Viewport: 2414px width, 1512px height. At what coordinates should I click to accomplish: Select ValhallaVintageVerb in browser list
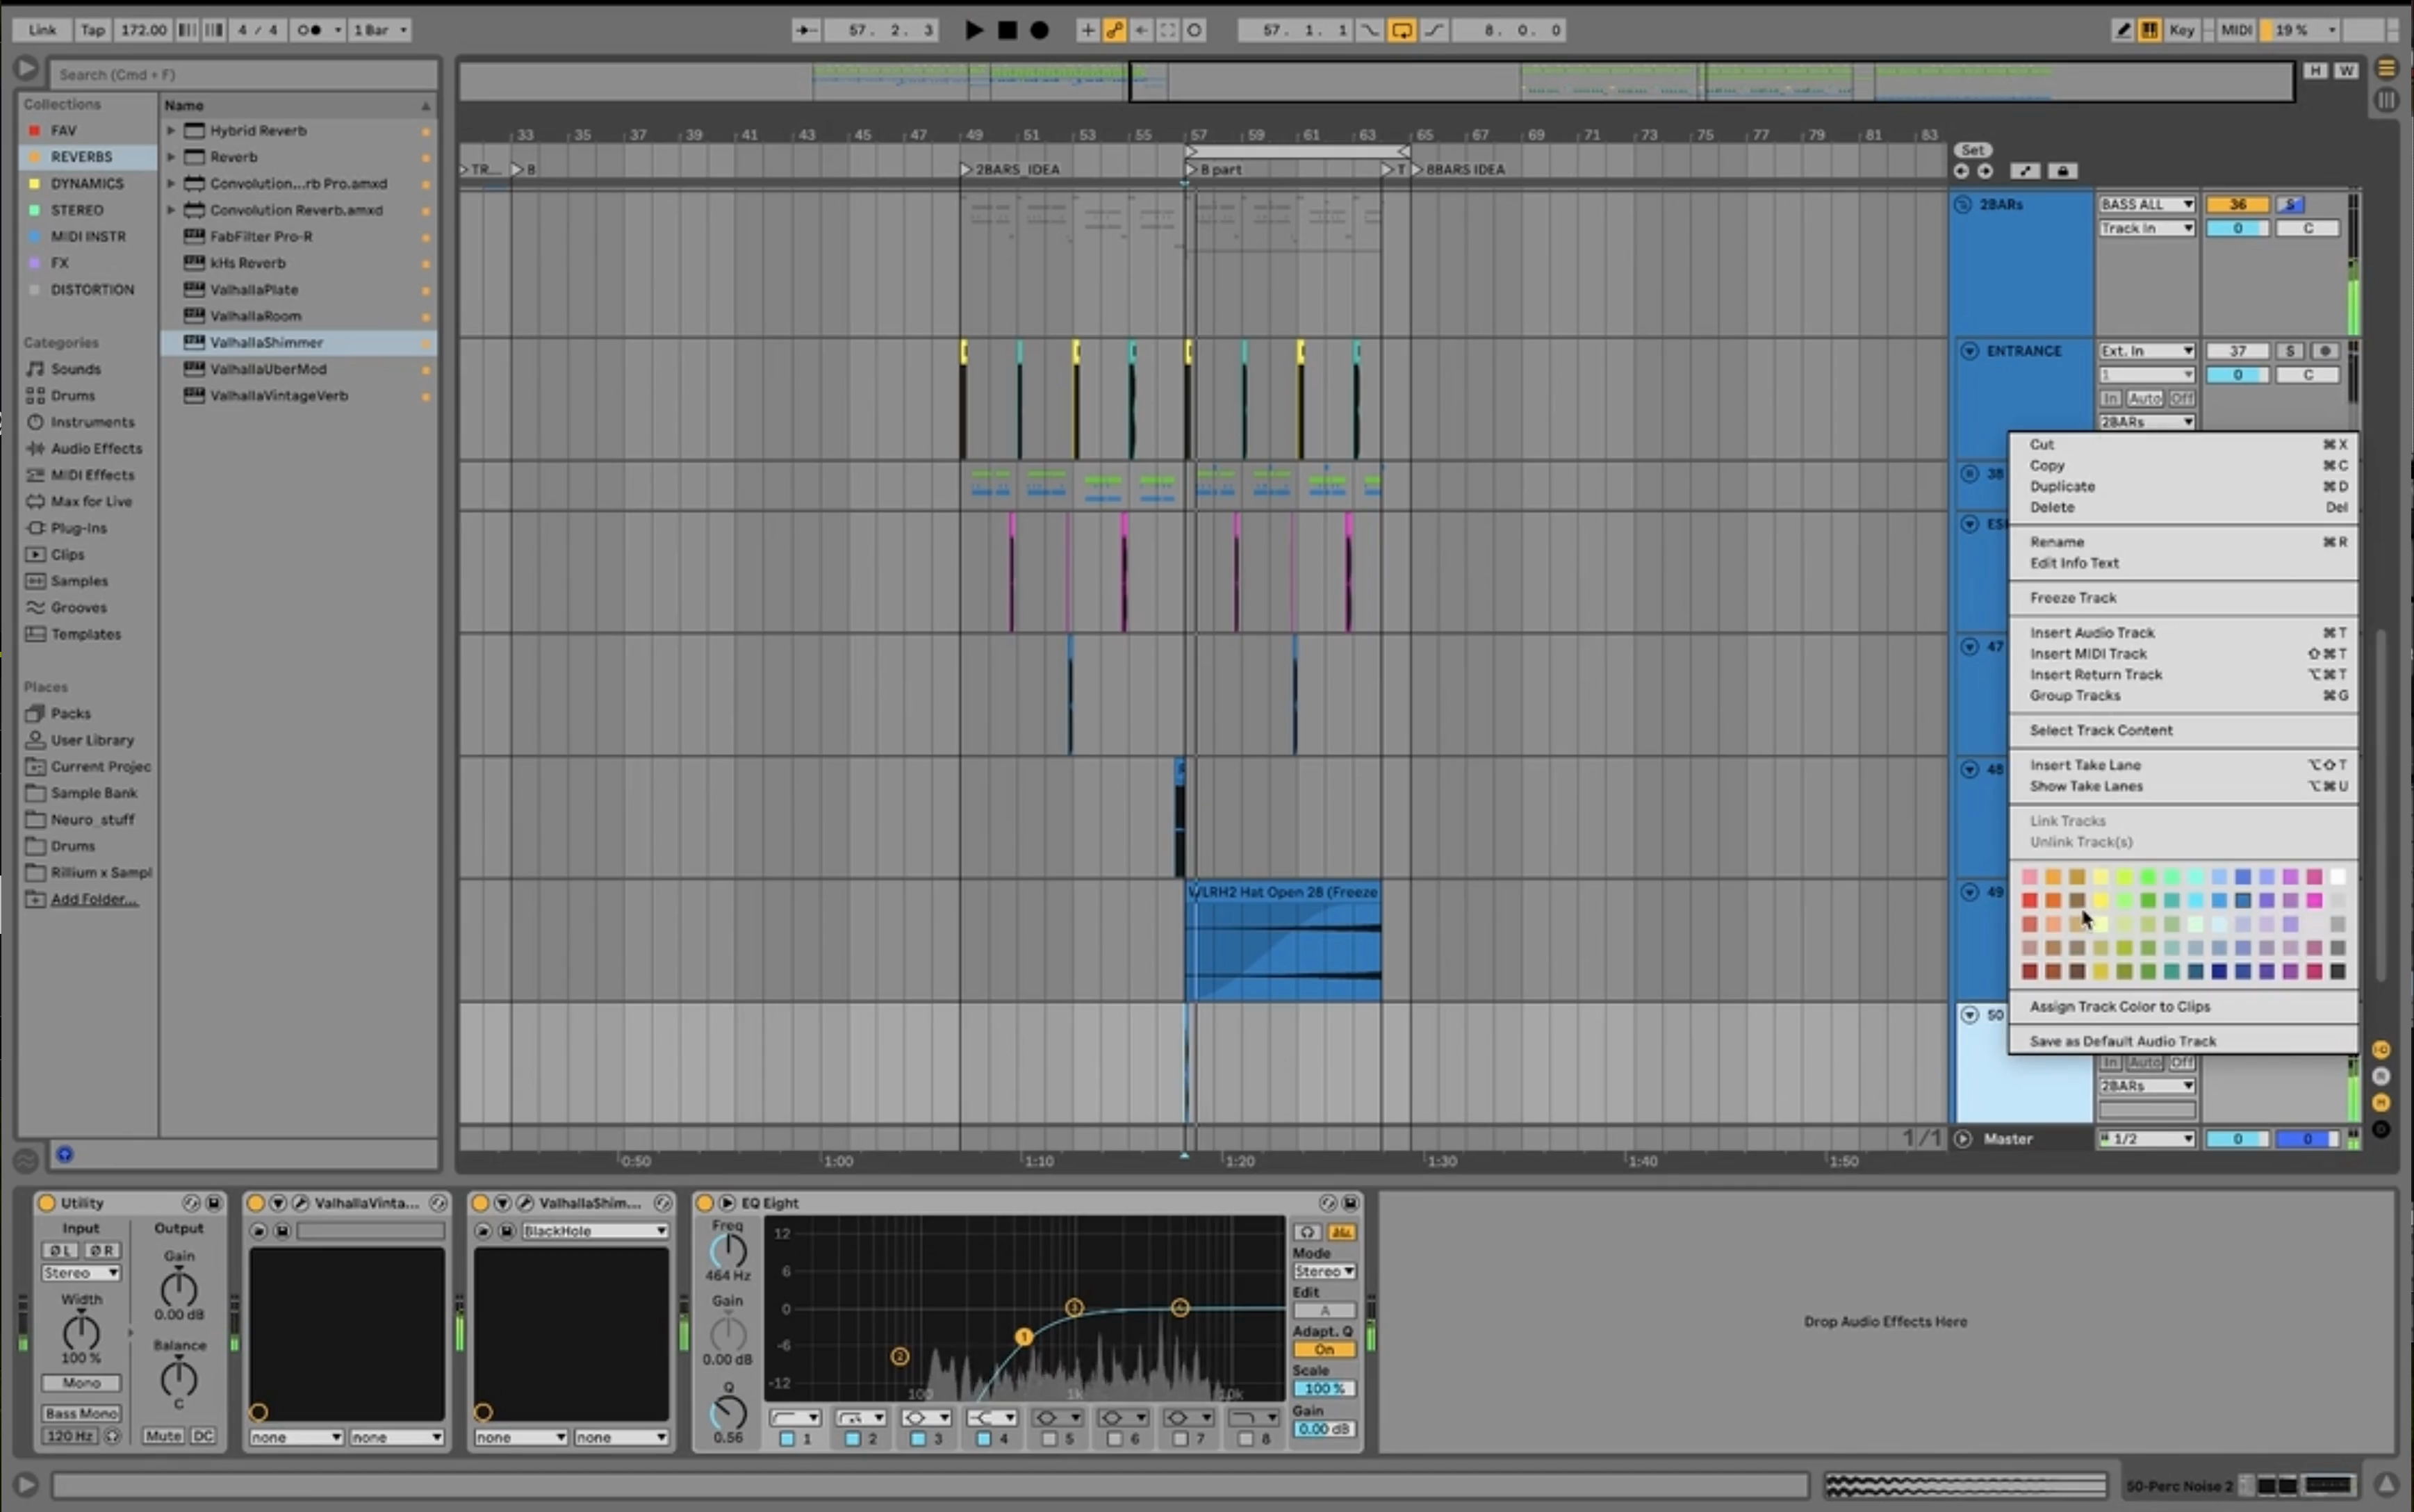tap(279, 395)
